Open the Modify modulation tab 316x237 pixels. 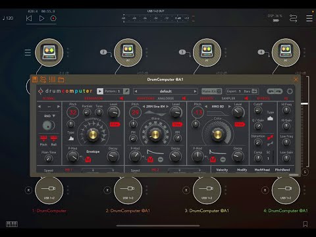click(242, 170)
